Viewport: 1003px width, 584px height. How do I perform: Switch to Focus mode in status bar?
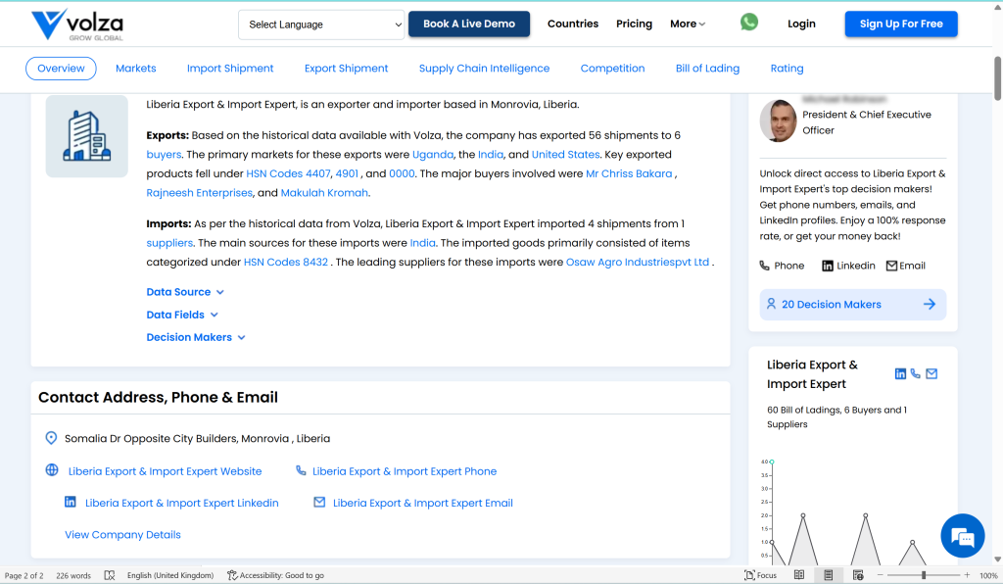pos(761,575)
